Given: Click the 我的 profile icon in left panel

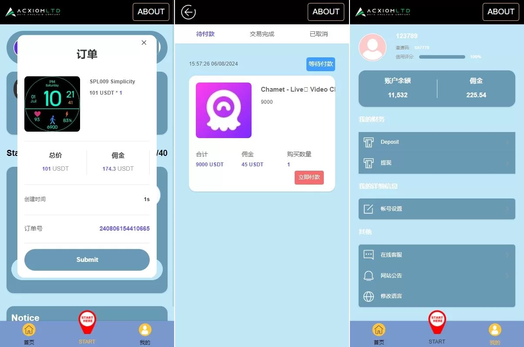Looking at the screenshot, I should coord(145,330).
